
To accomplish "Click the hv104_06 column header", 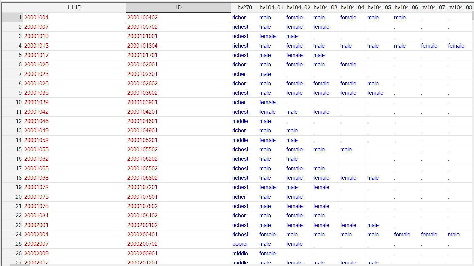I will click(x=406, y=7).
